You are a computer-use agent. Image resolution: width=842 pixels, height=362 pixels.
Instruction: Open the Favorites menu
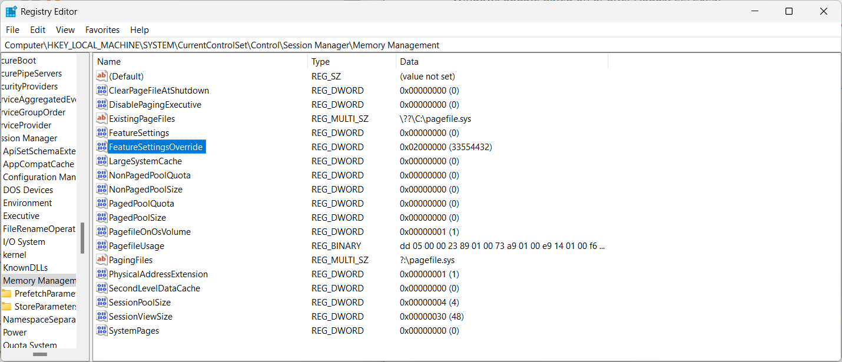[x=102, y=30]
